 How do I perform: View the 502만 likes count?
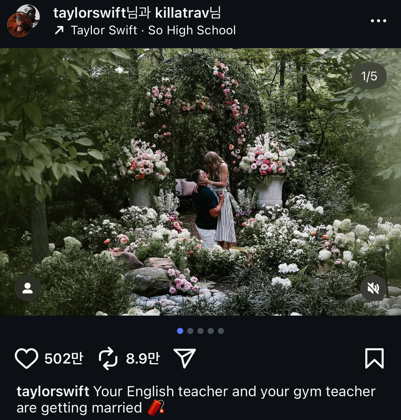tap(64, 358)
